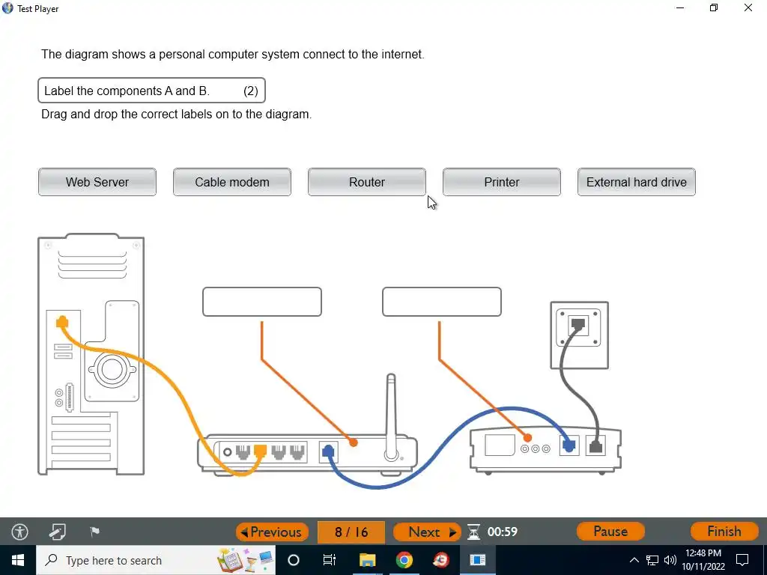Click the 00:59 timer display

[503, 532]
